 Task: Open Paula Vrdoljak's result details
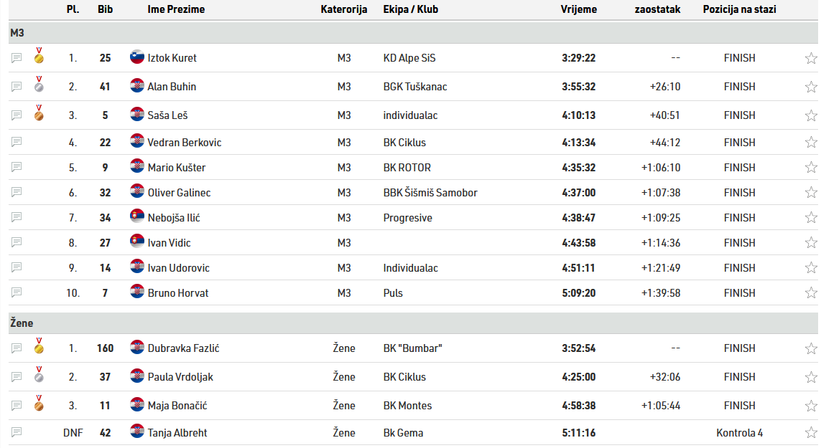point(180,376)
